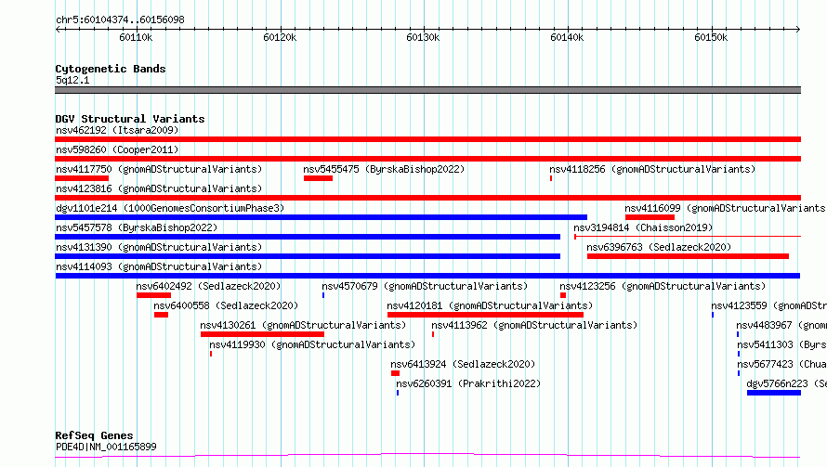The width and height of the screenshot is (827, 467).
Task: Select the nsv5677423 variant label
Action: pyautogui.click(x=782, y=364)
